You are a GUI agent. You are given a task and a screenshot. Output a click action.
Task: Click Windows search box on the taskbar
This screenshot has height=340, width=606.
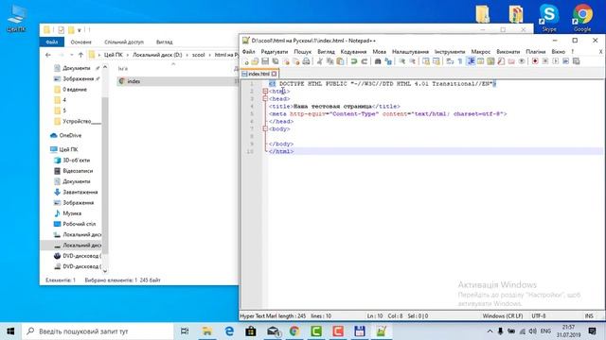point(98,331)
